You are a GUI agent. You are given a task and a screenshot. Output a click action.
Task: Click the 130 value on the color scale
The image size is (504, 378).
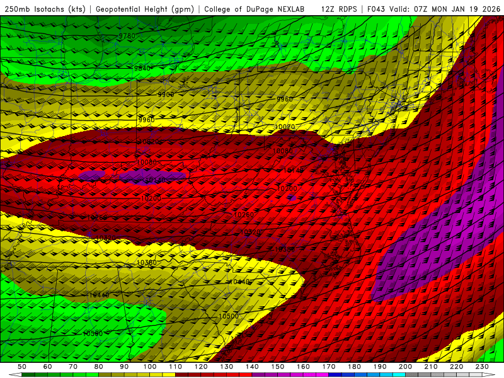pyautogui.click(x=227, y=367)
